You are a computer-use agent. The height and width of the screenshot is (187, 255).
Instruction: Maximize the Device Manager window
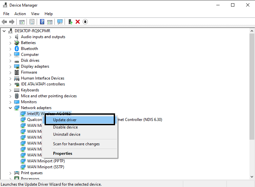click(233, 5)
